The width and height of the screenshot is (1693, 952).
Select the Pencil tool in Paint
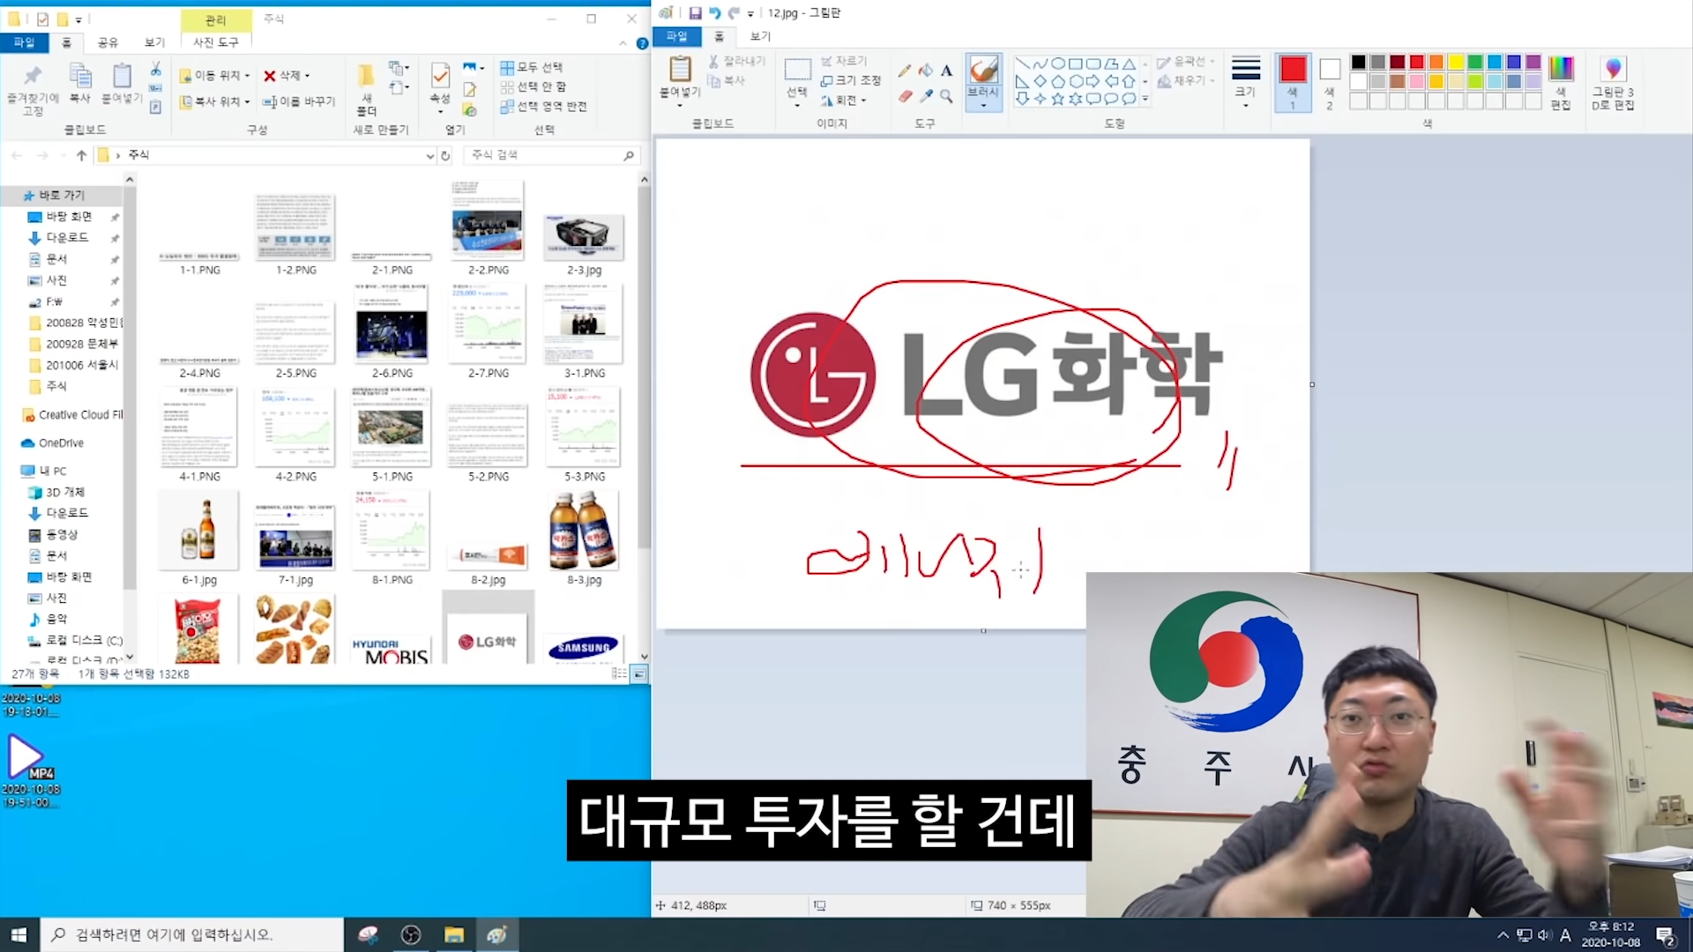coord(905,71)
